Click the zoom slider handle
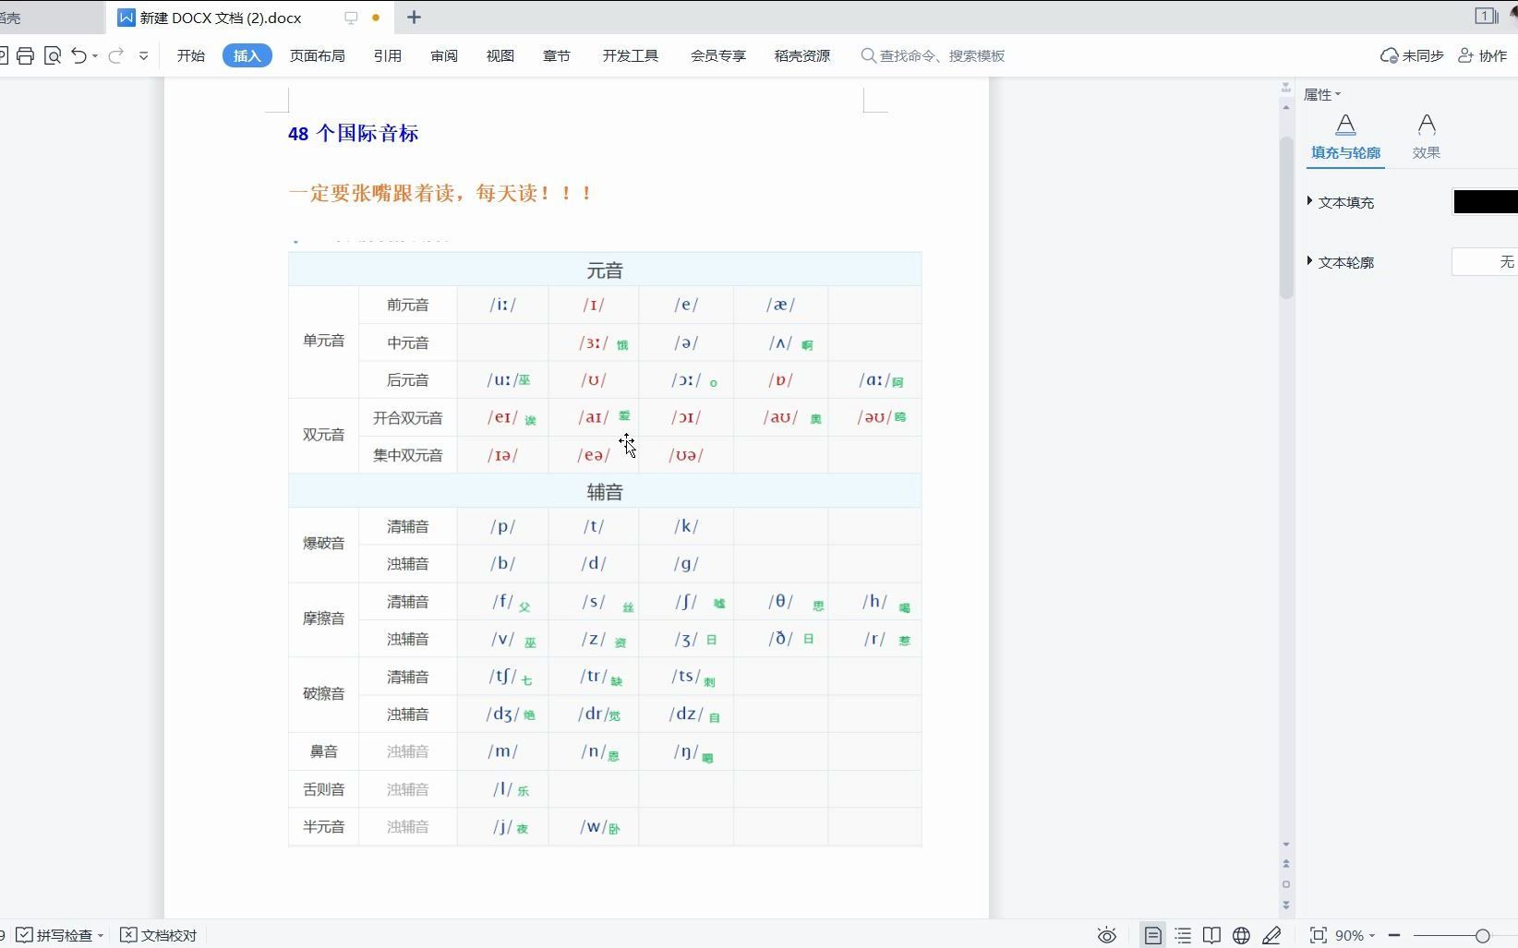Screen dimensions: 1518x948 coord(1482,935)
